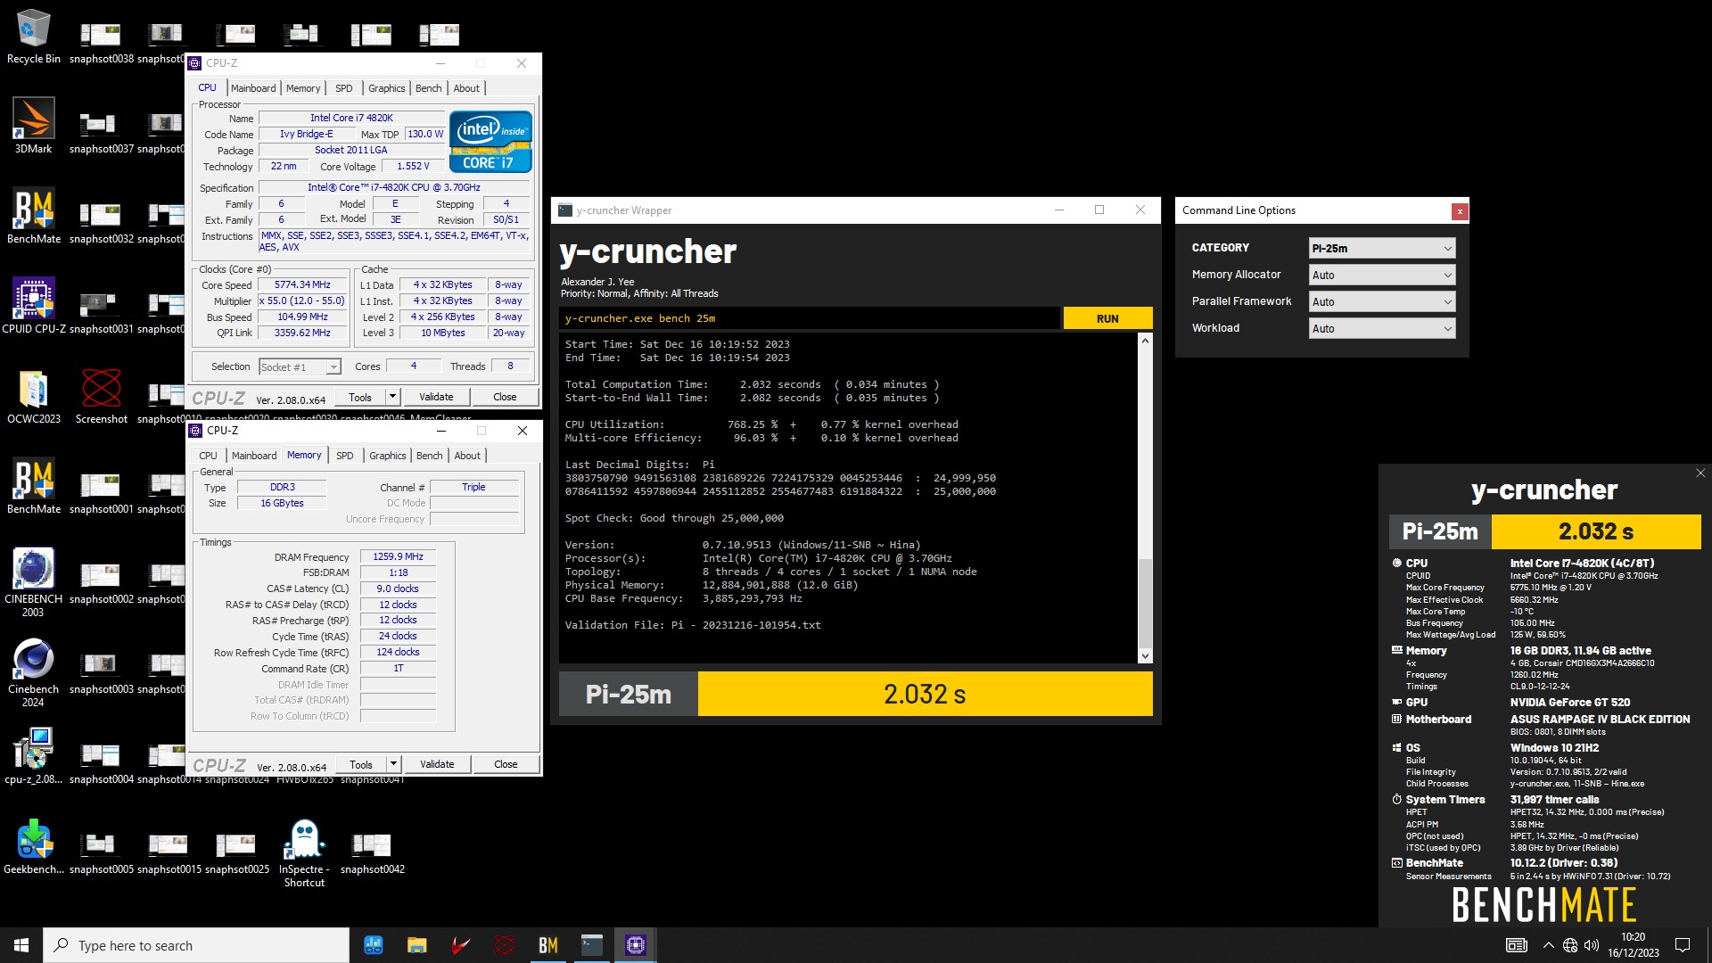The width and height of the screenshot is (1712, 963).
Task: Open the Recycle Bin desktop icon
Action: click(34, 37)
